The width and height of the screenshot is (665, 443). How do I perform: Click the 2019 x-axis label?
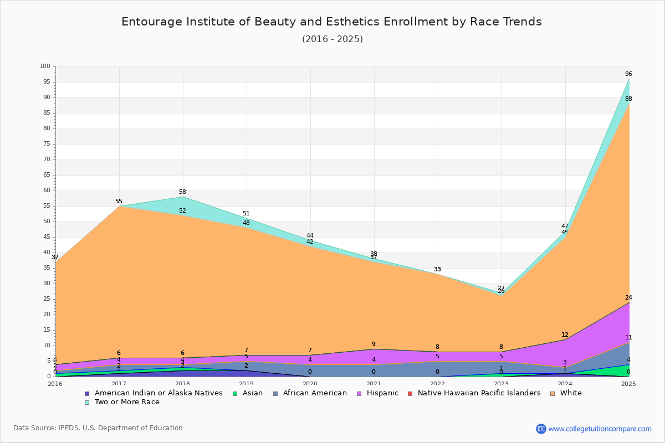click(247, 384)
